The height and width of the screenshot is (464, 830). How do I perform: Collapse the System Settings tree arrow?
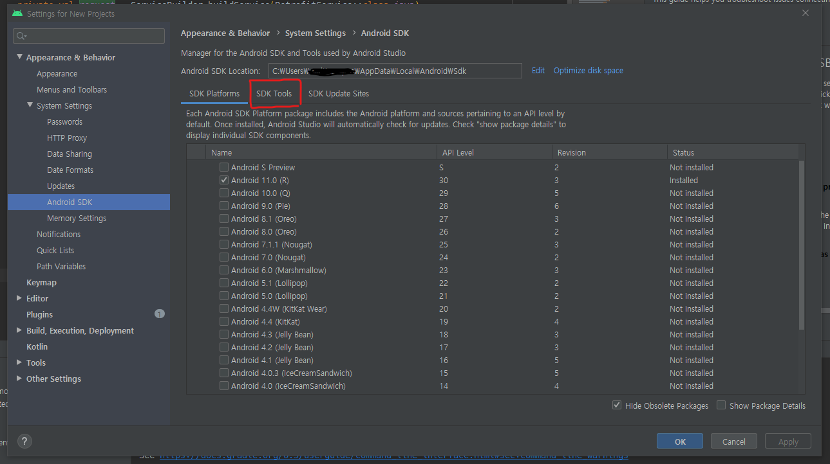[x=30, y=105]
